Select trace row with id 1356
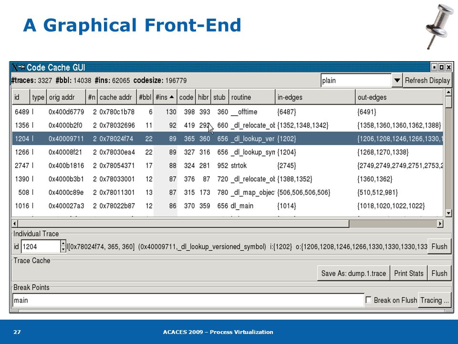This screenshot has width=458, height=344. tap(228, 125)
